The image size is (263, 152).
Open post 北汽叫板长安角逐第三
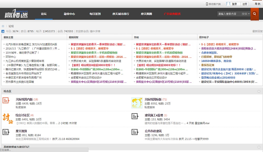pyautogui.click(x=31, y=44)
